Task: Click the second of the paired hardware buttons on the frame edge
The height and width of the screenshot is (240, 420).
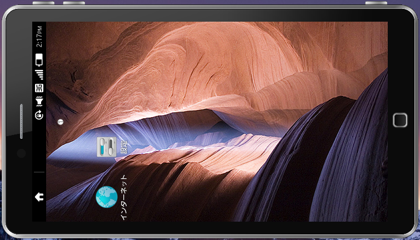Action: [74, 3]
